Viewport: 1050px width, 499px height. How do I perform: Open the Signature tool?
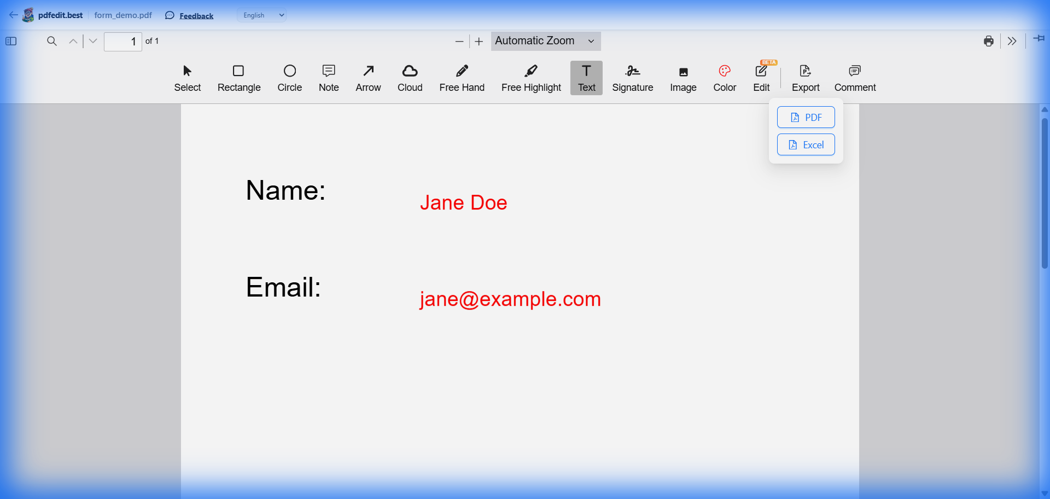click(x=633, y=78)
